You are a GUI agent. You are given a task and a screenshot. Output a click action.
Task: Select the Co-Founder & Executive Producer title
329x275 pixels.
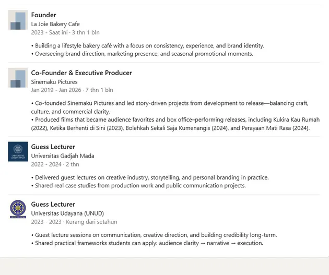81,73
